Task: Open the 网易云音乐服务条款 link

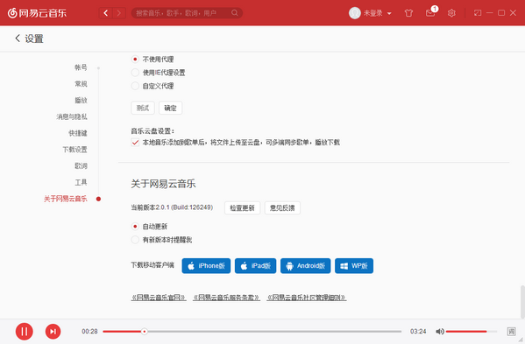Action: 226,298
